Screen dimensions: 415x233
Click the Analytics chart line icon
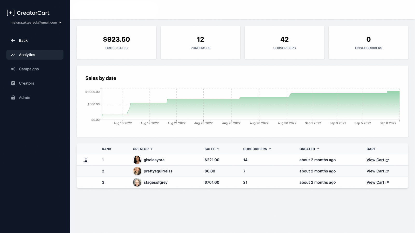coord(13,55)
